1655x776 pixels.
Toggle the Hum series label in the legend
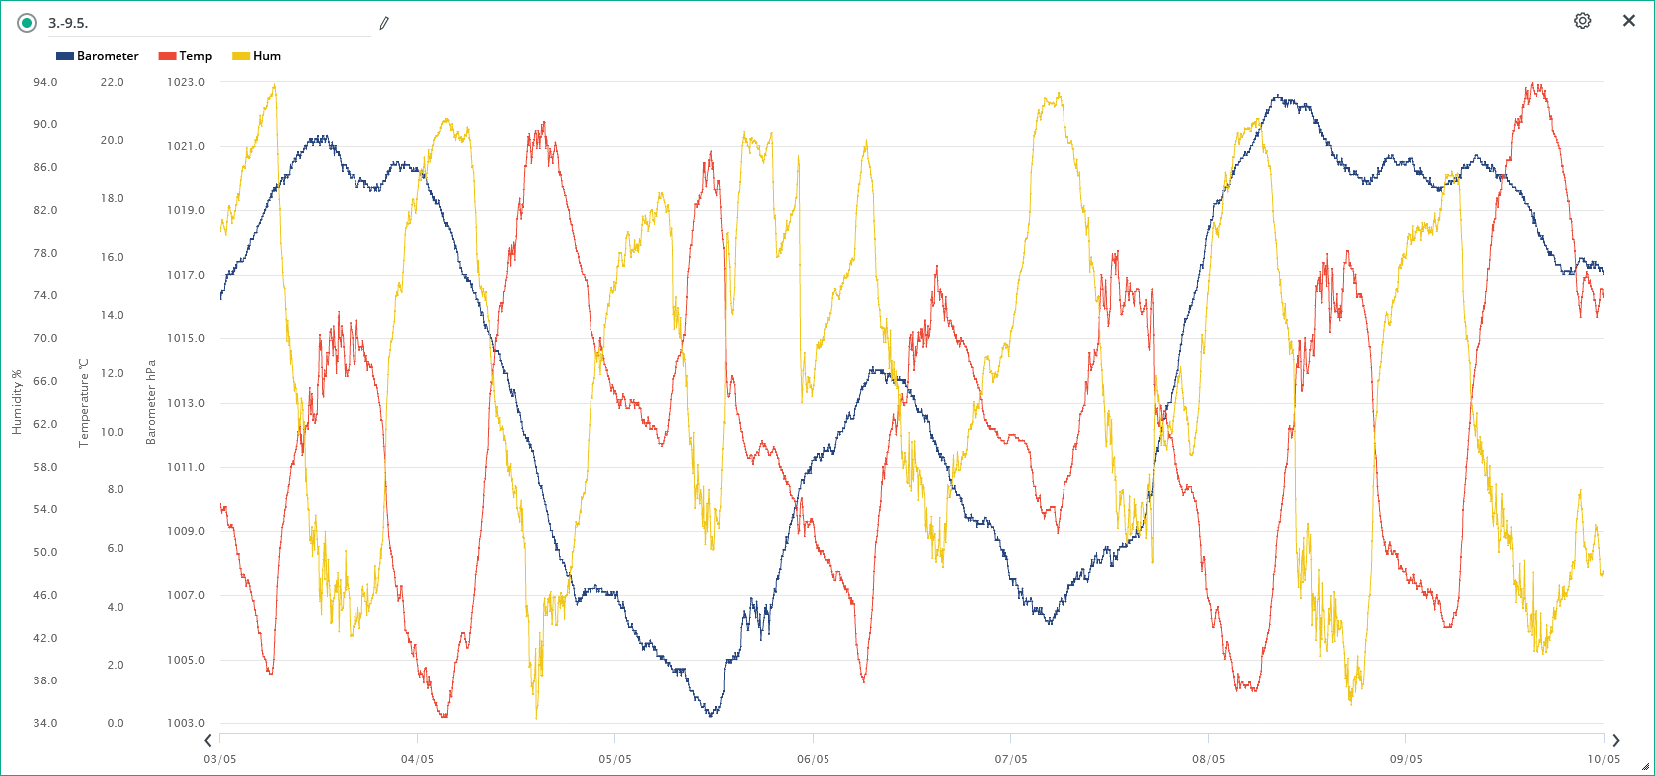pyautogui.click(x=267, y=56)
